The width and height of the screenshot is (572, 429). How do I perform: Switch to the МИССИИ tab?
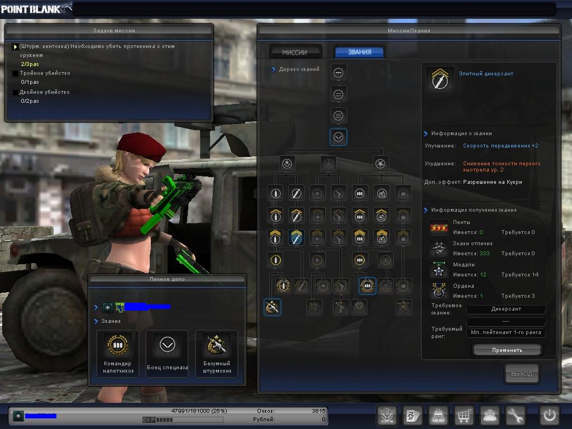295,52
